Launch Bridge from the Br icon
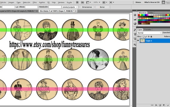Image resolution: width=170 pixels, height=107 pixels. (x=77, y=2)
